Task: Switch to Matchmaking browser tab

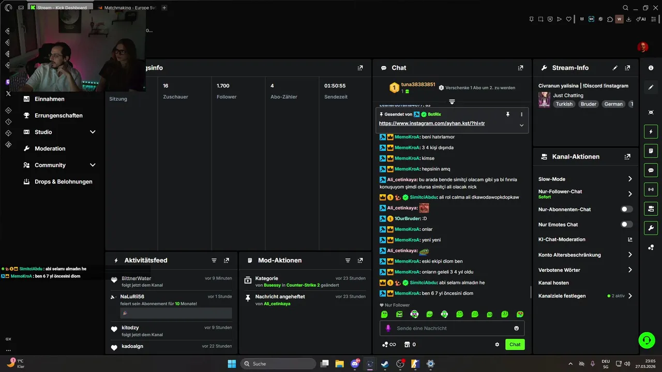Action: click(127, 8)
